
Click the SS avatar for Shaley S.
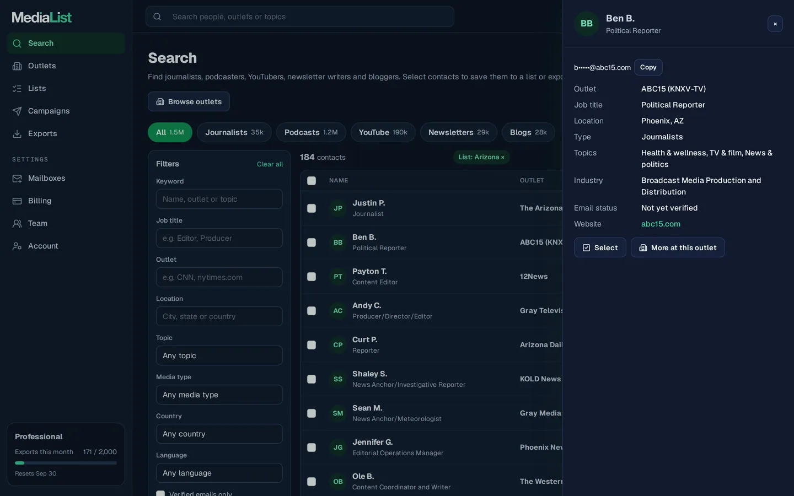(338, 379)
